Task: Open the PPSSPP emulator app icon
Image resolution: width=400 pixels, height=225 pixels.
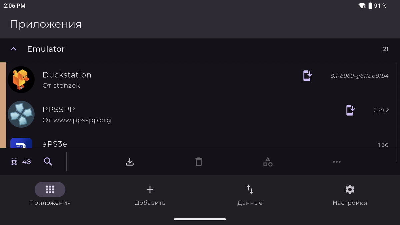Action: click(21, 114)
